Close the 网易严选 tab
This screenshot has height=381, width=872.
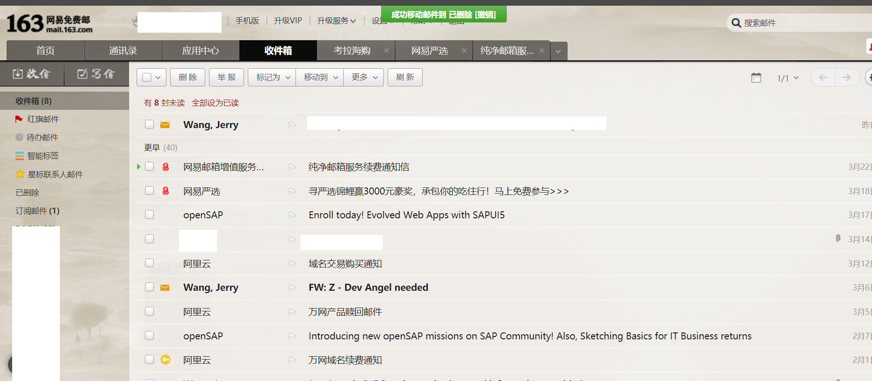point(464,50)
